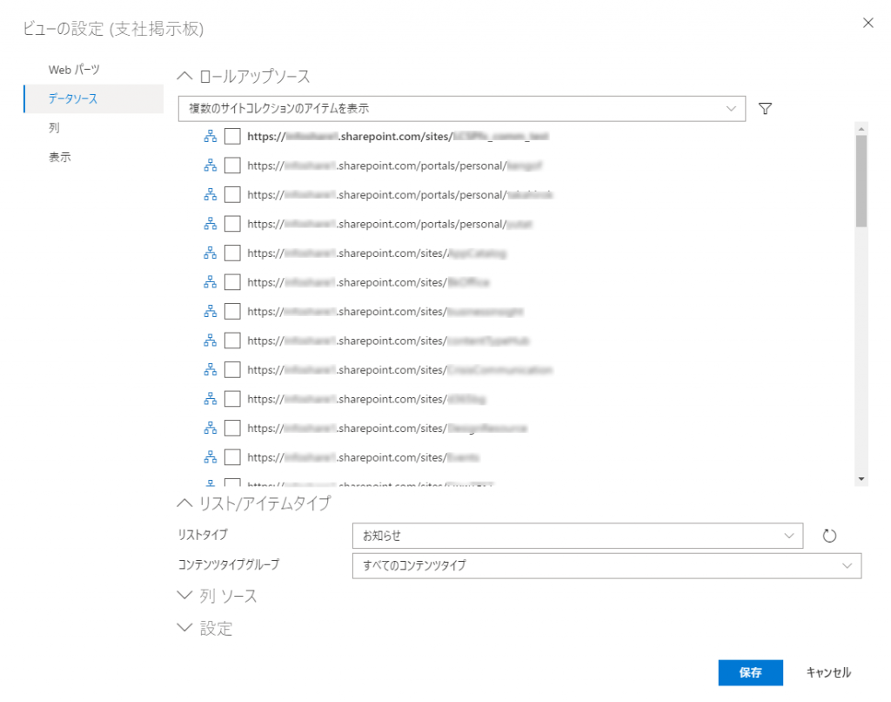Check the box for the sites/Events URL
Image resolution: width=891 pixels, height=702 pixels.
click(x=232, y=457)
